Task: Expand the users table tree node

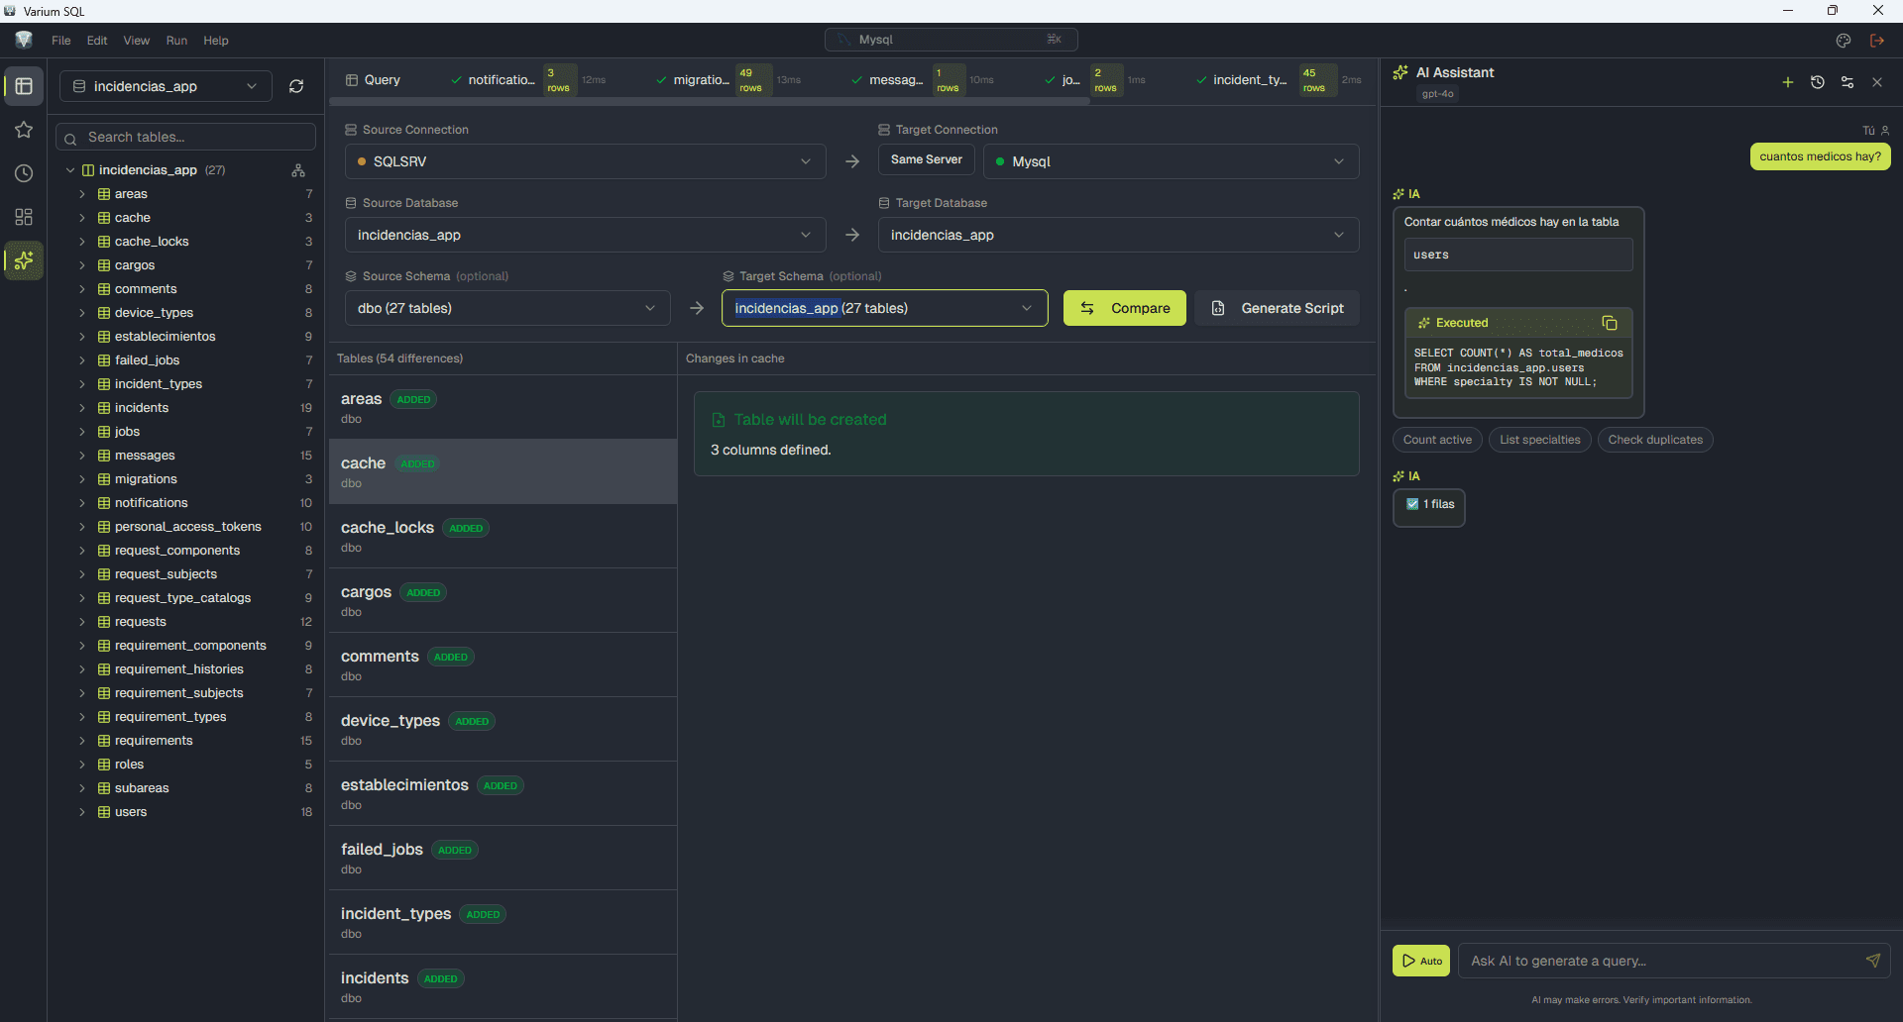Action: [x=82, y=812]
